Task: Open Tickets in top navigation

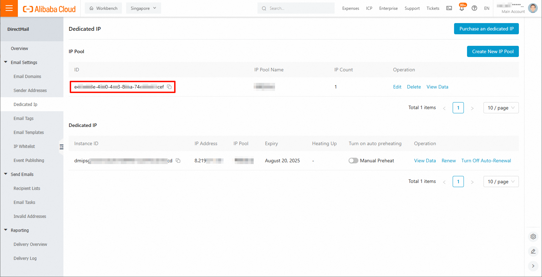Action: [433, 8]
